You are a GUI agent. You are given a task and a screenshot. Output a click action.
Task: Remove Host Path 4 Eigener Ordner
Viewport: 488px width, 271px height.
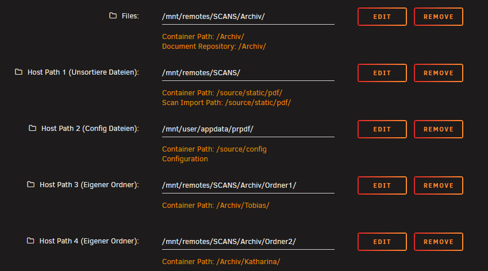pyautogui.click(x=438, y=242)
